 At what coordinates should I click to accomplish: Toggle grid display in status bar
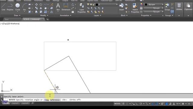pos(123,104)
